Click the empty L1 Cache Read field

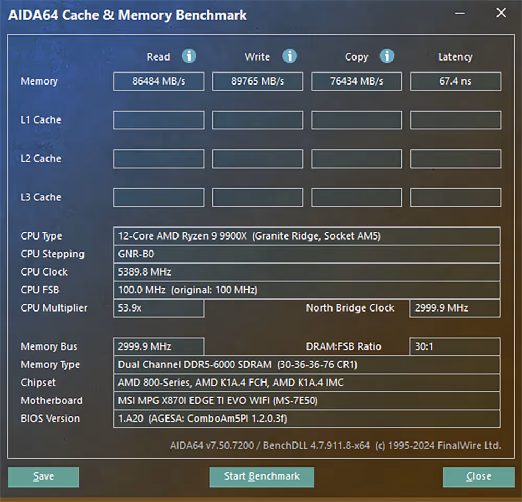click(158, 120)
